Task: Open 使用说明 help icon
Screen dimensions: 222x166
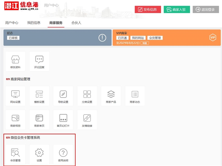Action: (63, 154)
